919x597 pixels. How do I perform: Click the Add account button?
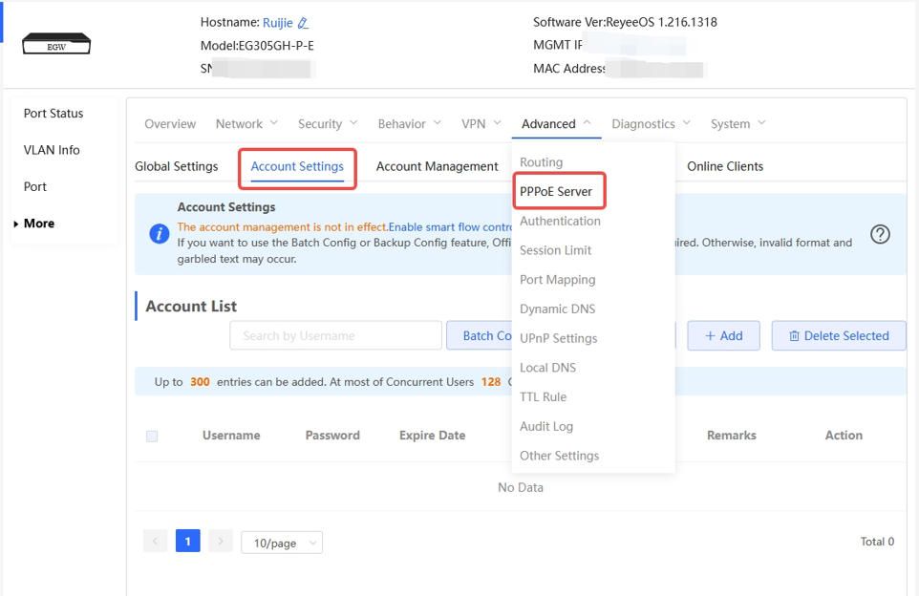click(x=723, y=336)
